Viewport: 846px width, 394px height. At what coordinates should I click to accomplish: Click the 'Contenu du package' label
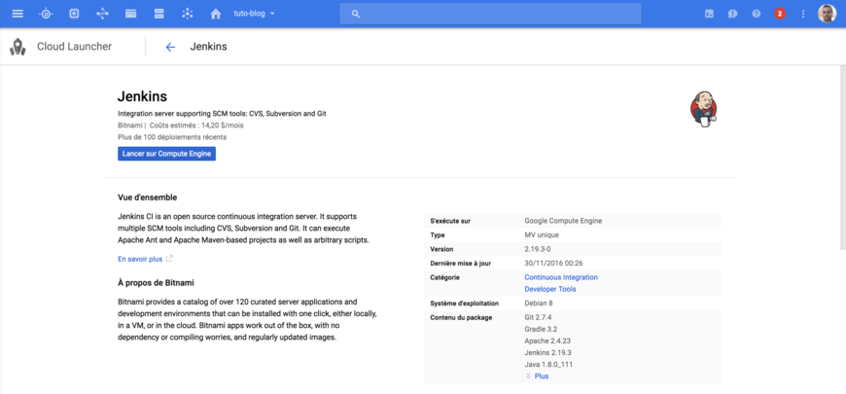[461, 317]
